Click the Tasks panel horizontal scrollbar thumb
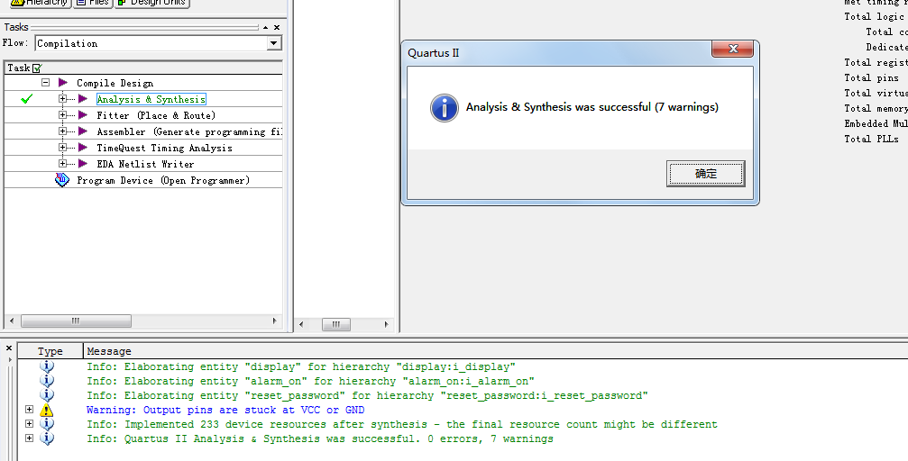 [76, 321]
